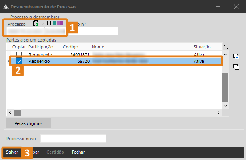The image size is (246, 160).
Task: Click the filter icon above the parties list
Action: tap(226, 46)
